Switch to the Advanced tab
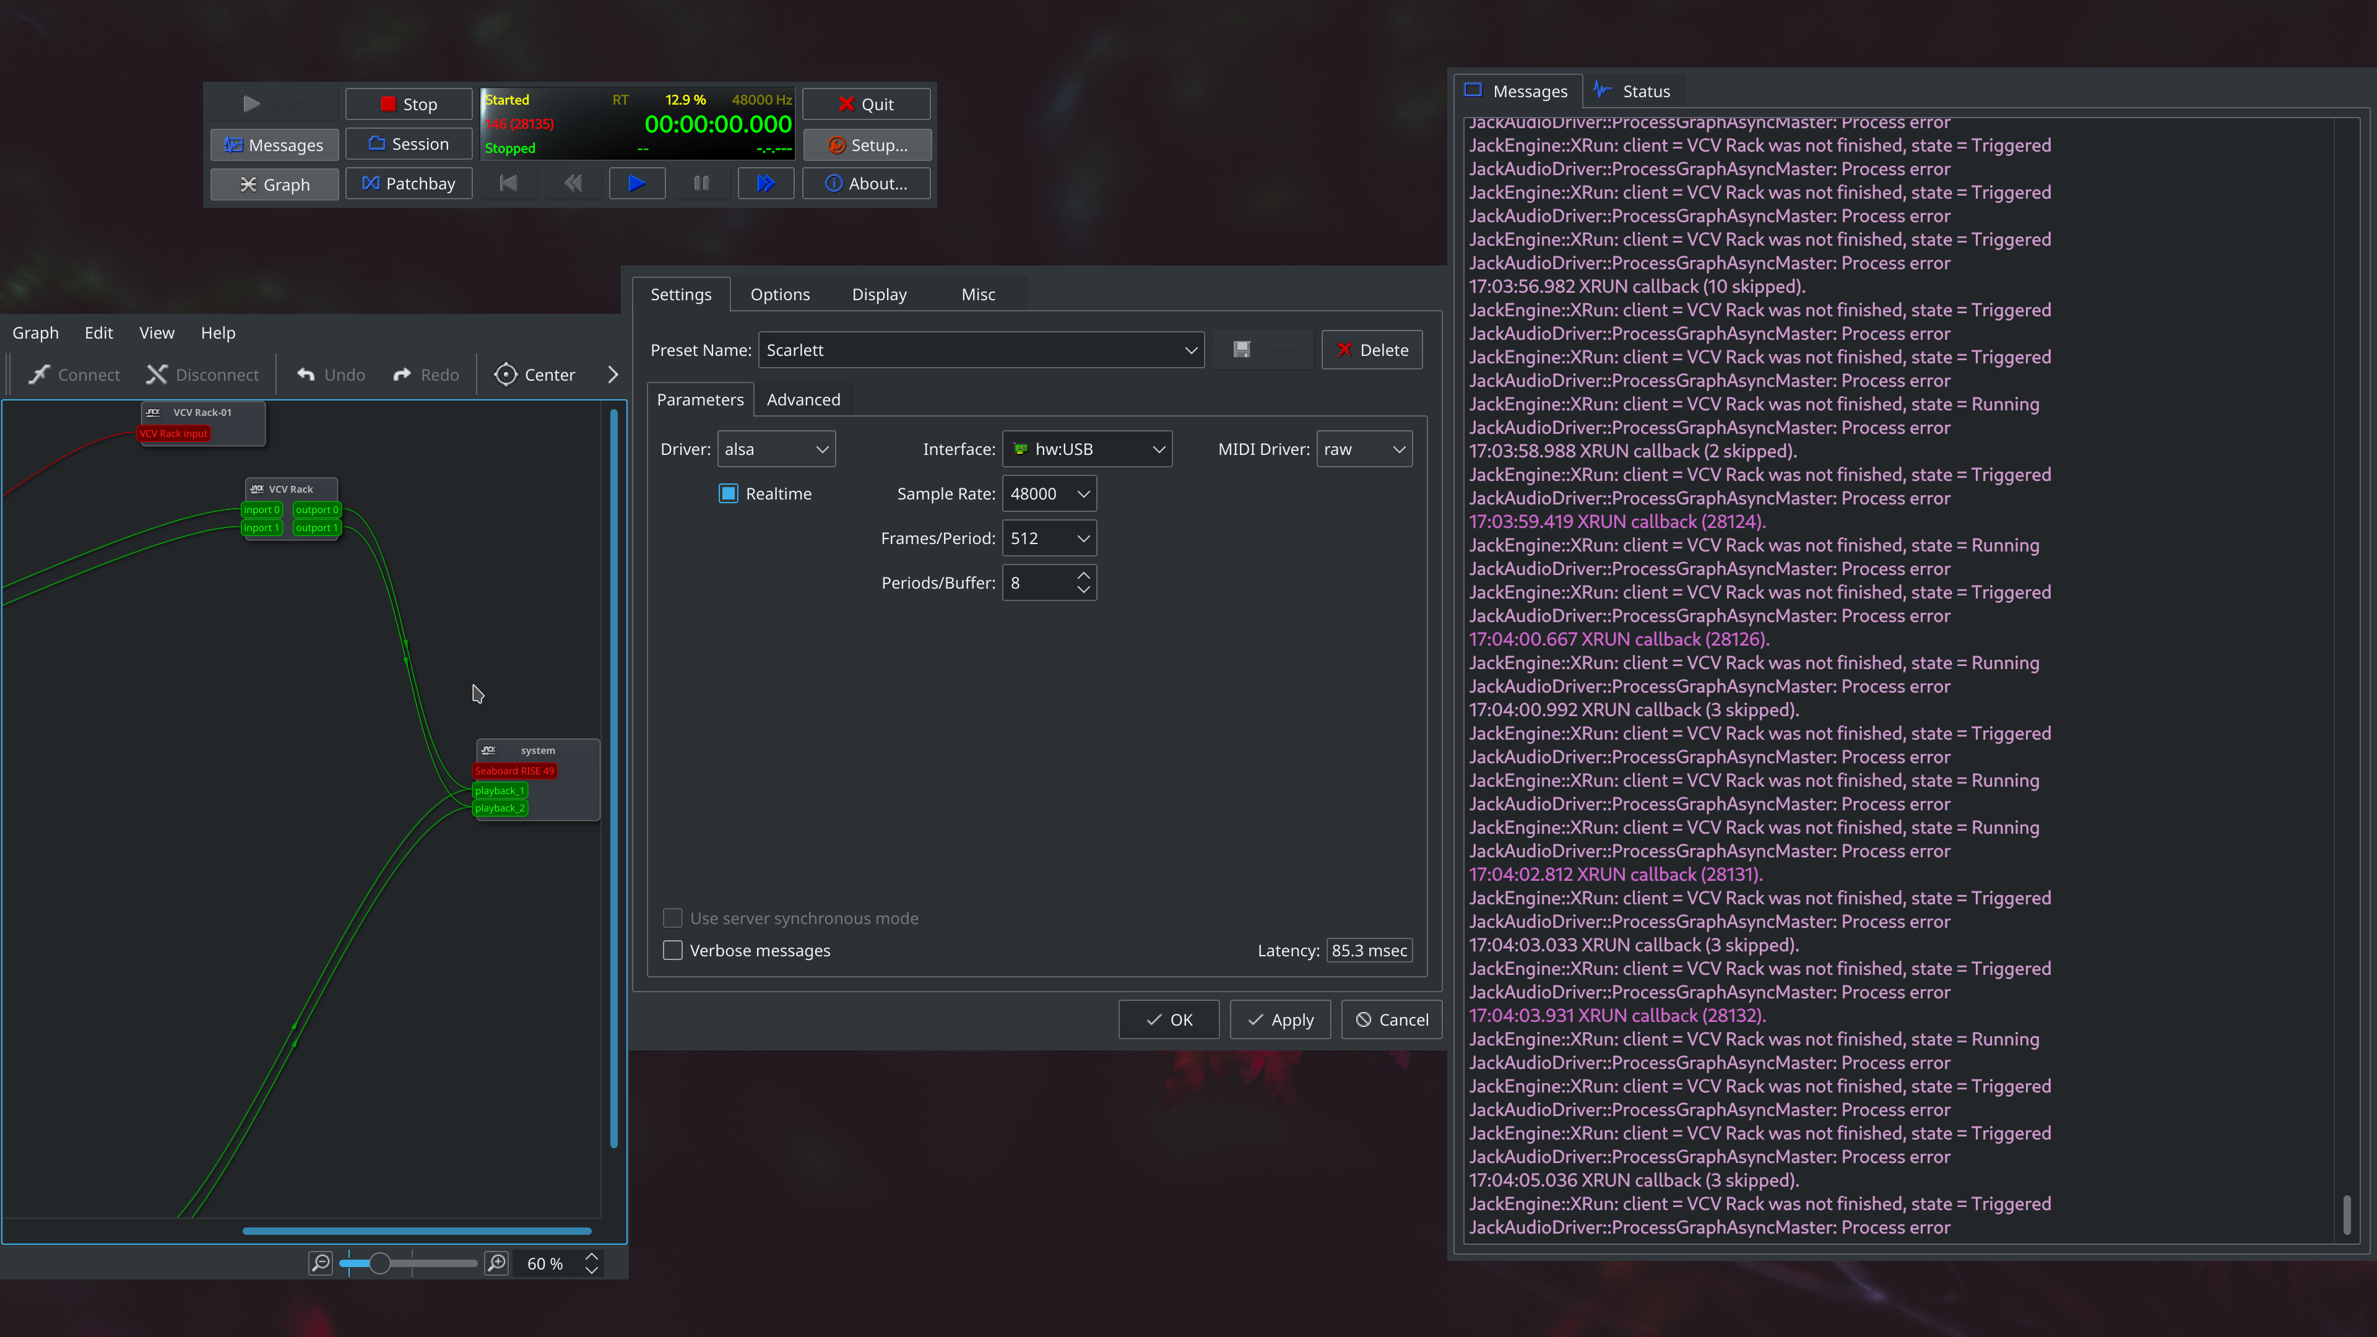Image resolution: width=2377 pixels, height=1337 pixels. 803,399
